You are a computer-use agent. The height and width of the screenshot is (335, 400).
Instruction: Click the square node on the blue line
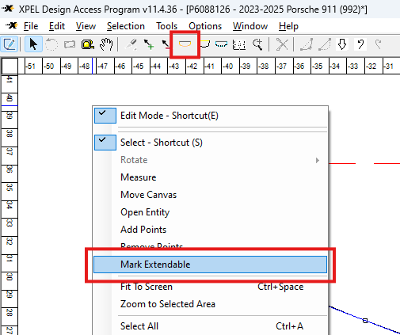[365, 321]
